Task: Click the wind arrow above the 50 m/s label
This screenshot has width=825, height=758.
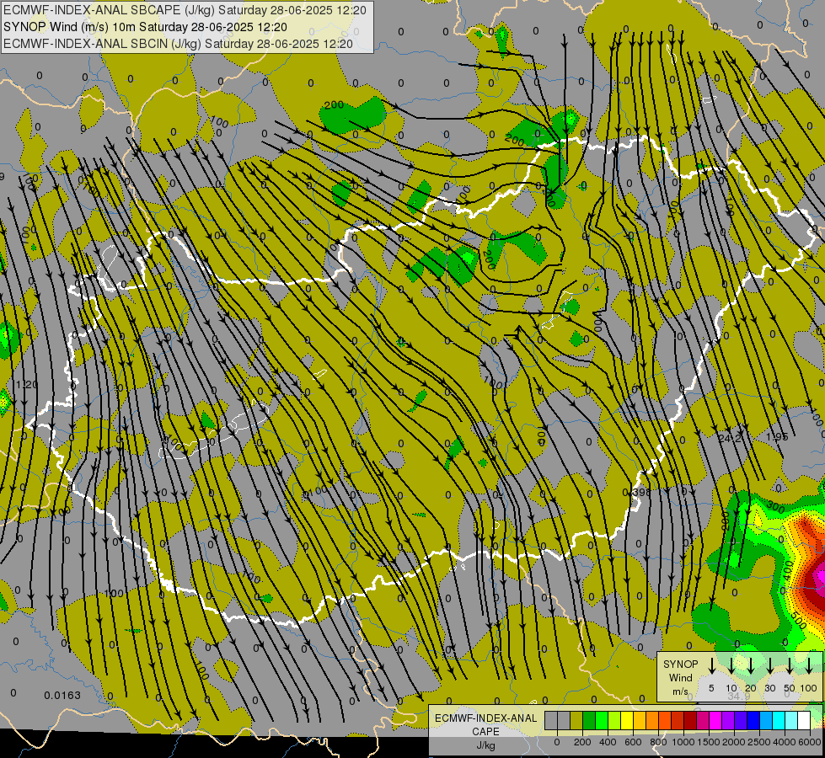Action: 790,666
